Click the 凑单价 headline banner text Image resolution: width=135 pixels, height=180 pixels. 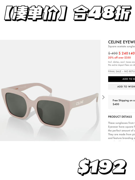[x=36, y=13]
